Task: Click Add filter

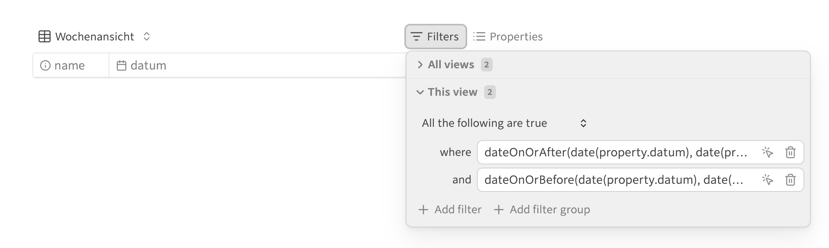Action: pos(450,210)
